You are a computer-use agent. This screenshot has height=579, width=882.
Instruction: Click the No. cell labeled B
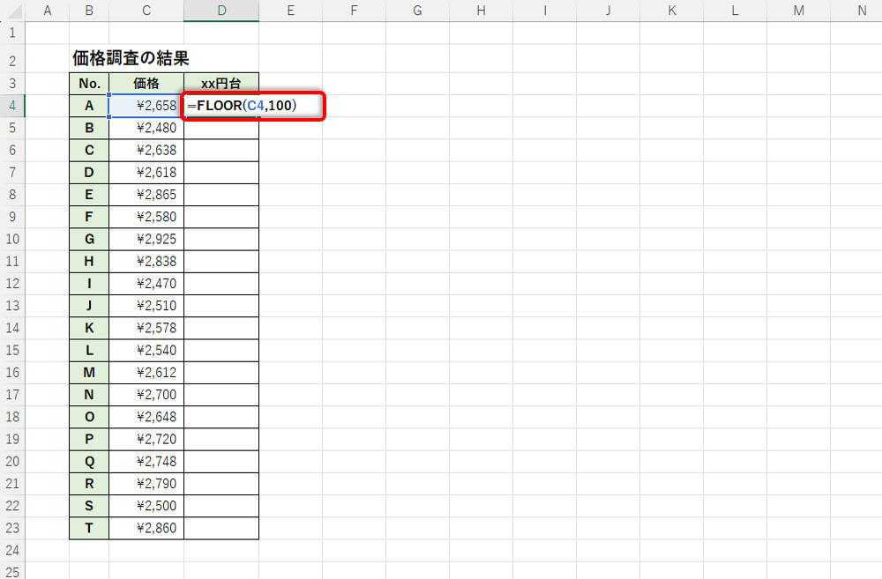89,128
